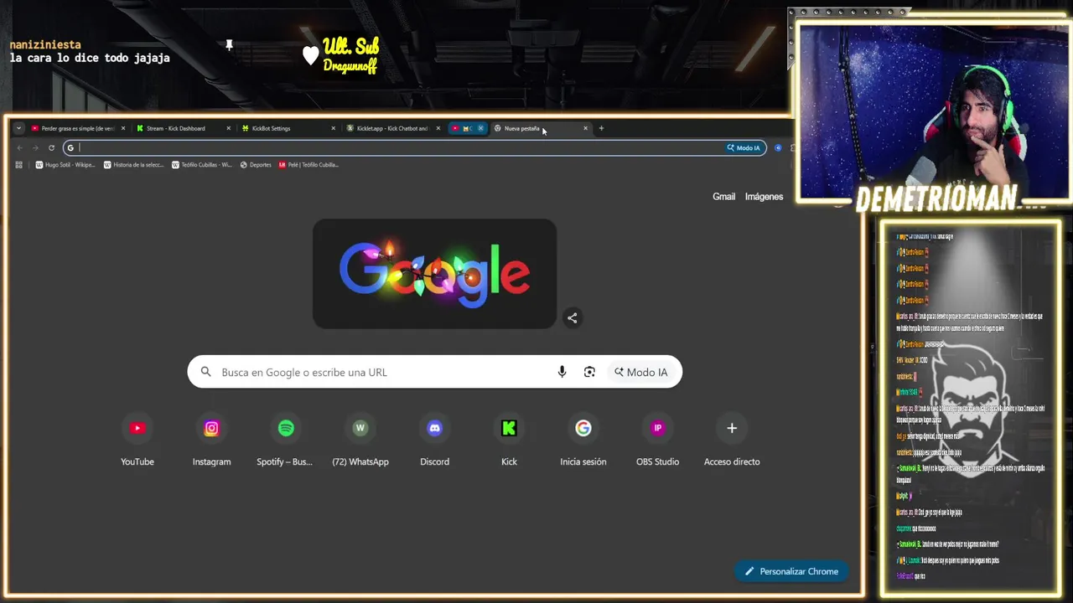Close the Stream - Kick Dashboard tab
1073x603 pixels.
point(228,128)
